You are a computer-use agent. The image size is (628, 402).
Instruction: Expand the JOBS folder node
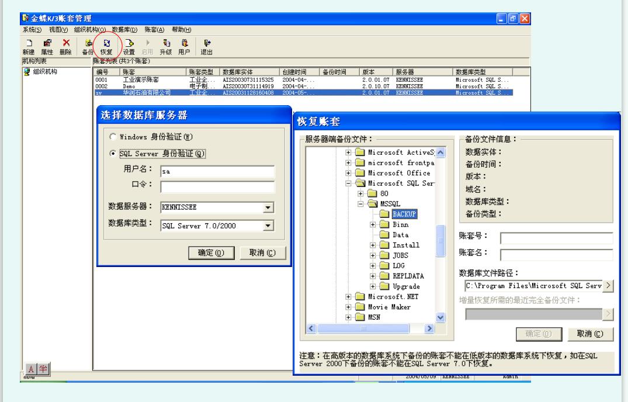tap(373, 255)
